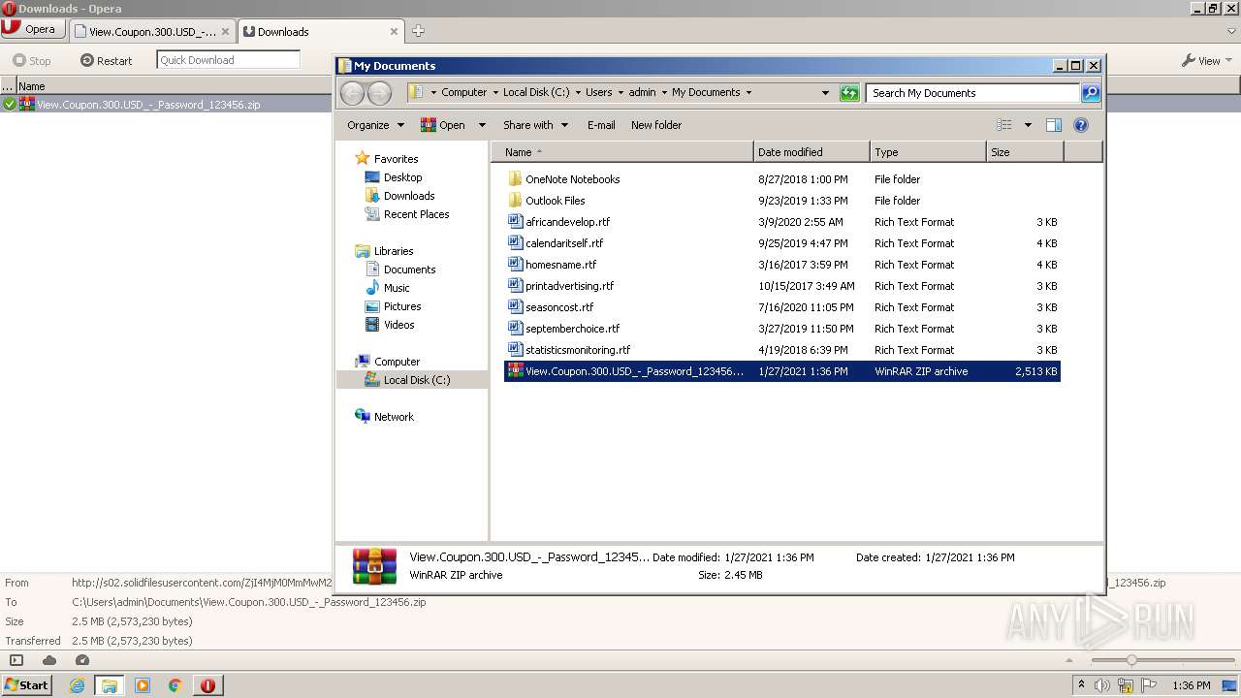Click the volume speaker tray icon

[1102, 685]
